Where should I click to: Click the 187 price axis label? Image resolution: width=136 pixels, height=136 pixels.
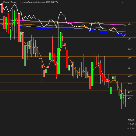pyautogui.click(x=130, y=92)
